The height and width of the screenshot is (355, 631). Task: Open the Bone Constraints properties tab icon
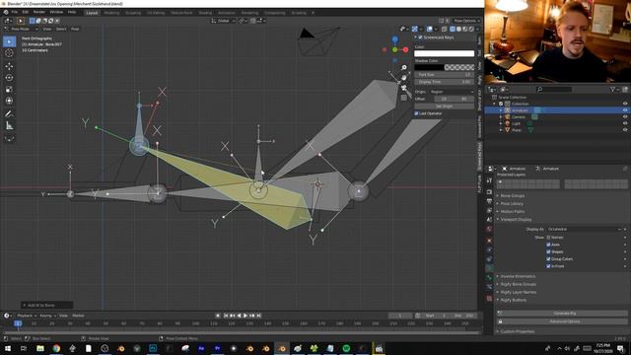coord(489,287)
